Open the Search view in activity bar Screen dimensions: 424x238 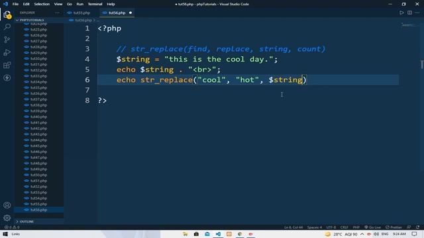point(7,27)
